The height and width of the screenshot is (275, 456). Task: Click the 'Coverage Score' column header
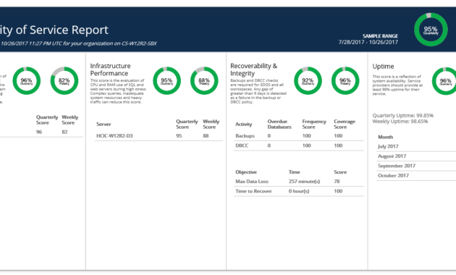click(345, 124)
